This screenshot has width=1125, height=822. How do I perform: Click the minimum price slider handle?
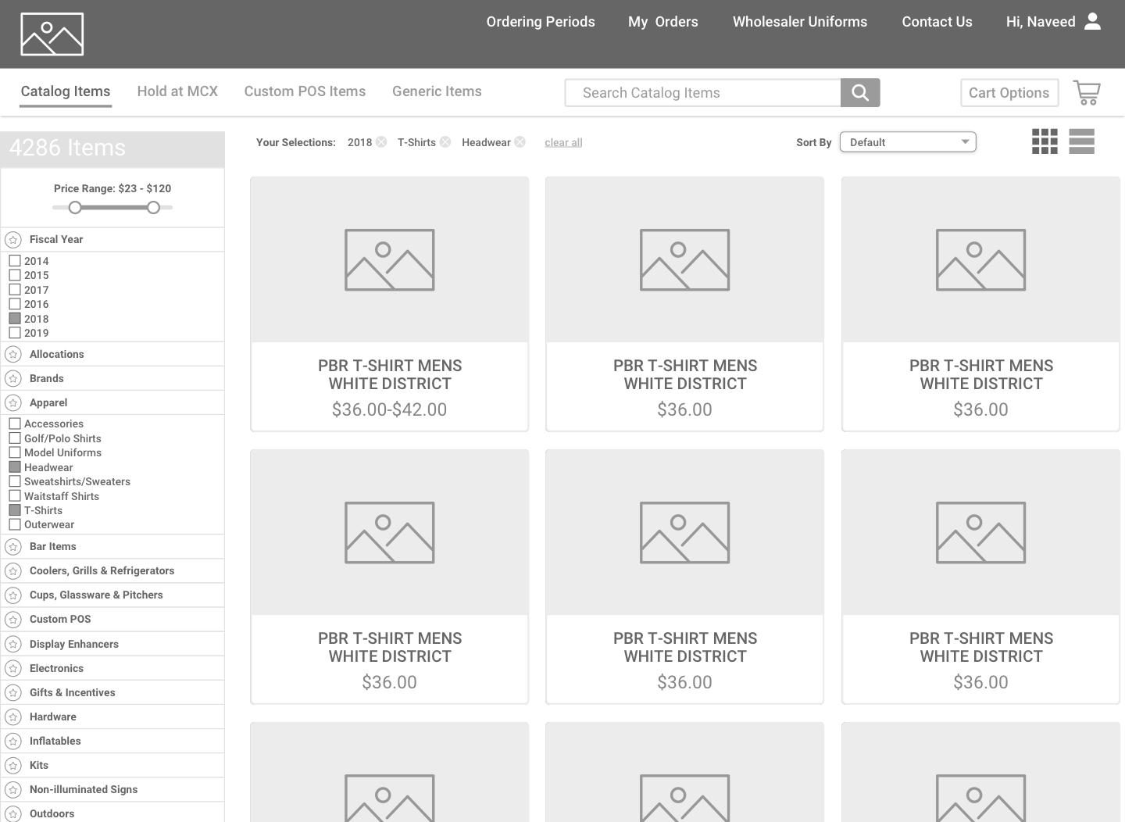click(75, 207)
